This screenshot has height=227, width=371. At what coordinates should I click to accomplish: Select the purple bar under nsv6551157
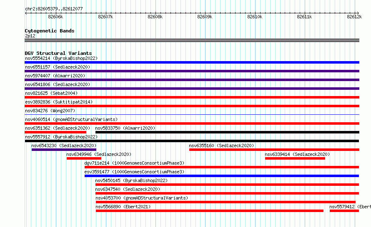192,71
